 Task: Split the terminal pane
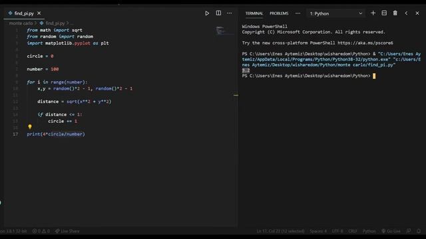coord(384,13)
